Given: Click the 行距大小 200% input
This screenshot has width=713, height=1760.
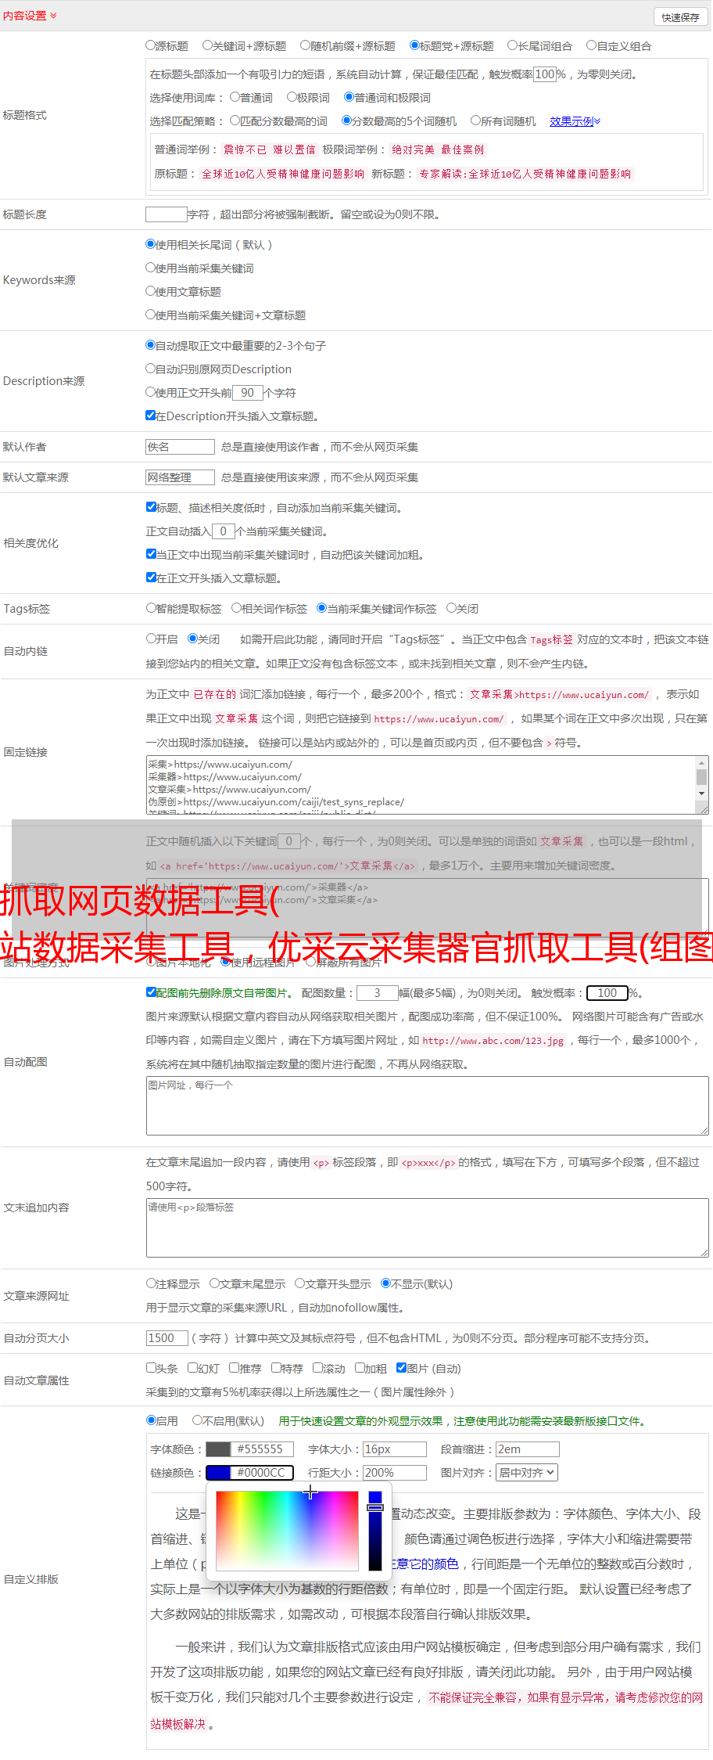Looking at the screenshot, I should pos(395,1473).
